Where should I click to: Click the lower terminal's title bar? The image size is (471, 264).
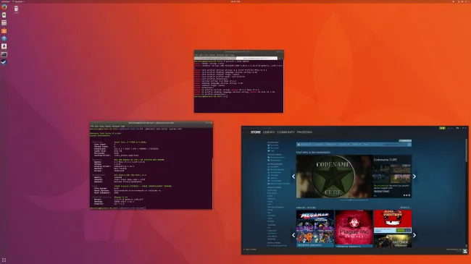(x=151, y=123)
